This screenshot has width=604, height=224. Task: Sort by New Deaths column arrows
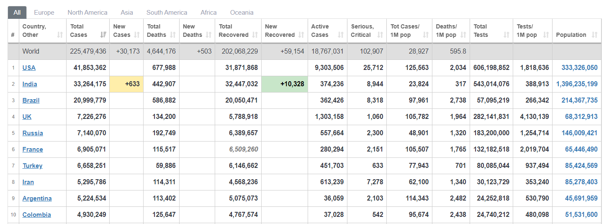coord(208,35)
